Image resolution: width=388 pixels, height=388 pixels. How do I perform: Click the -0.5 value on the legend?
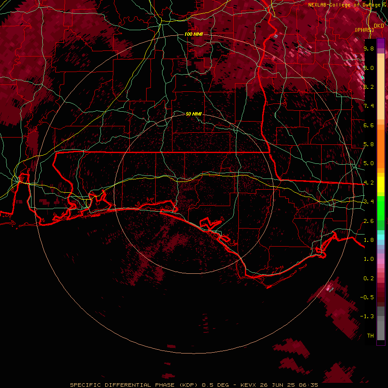[367, 297]
